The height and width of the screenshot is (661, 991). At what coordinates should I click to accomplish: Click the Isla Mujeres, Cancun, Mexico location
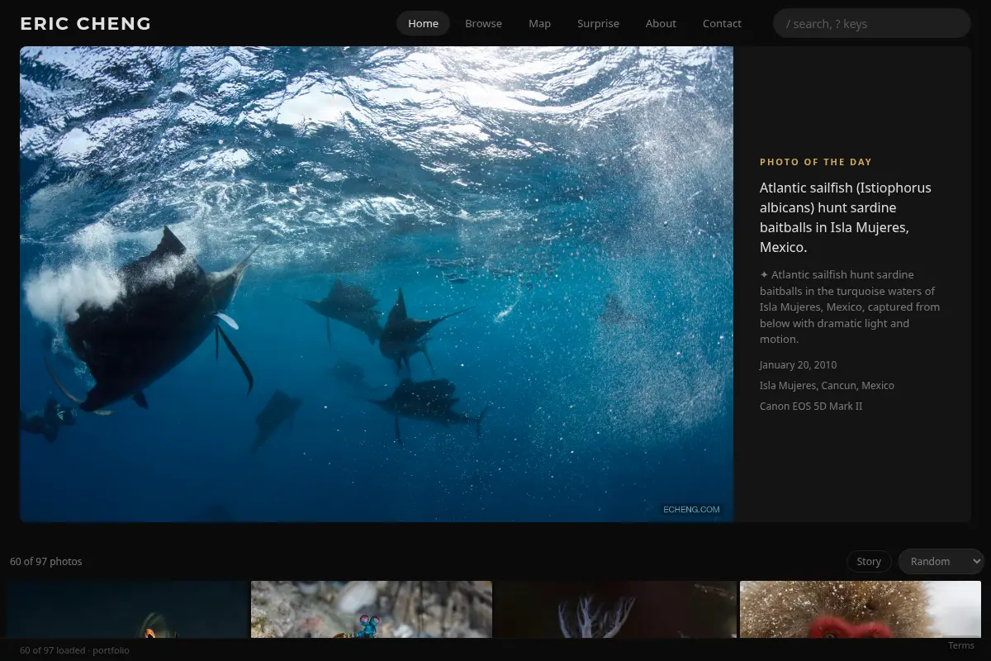827,385
